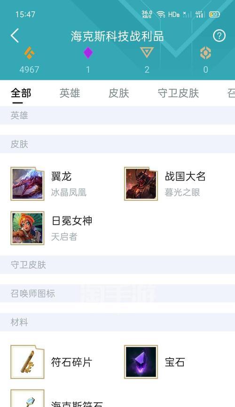235x407 pixels.
Task: Open the 日冕女神 skin thumbnail
Action: (27, 228)
